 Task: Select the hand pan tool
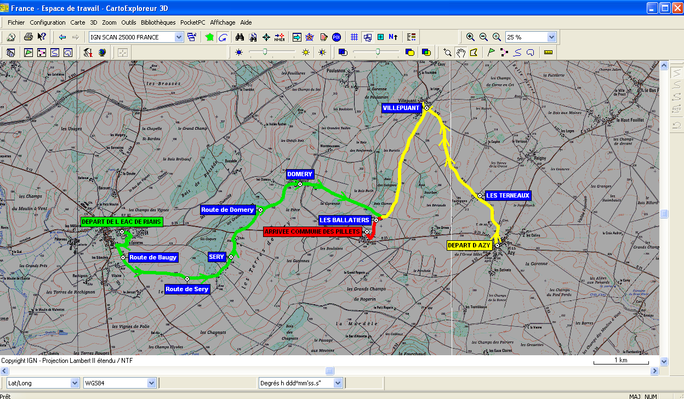(461, 53)
